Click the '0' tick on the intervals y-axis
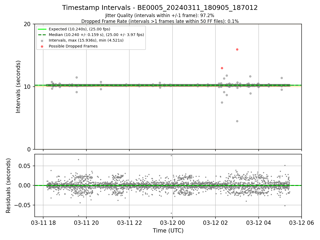 point(29,149)
